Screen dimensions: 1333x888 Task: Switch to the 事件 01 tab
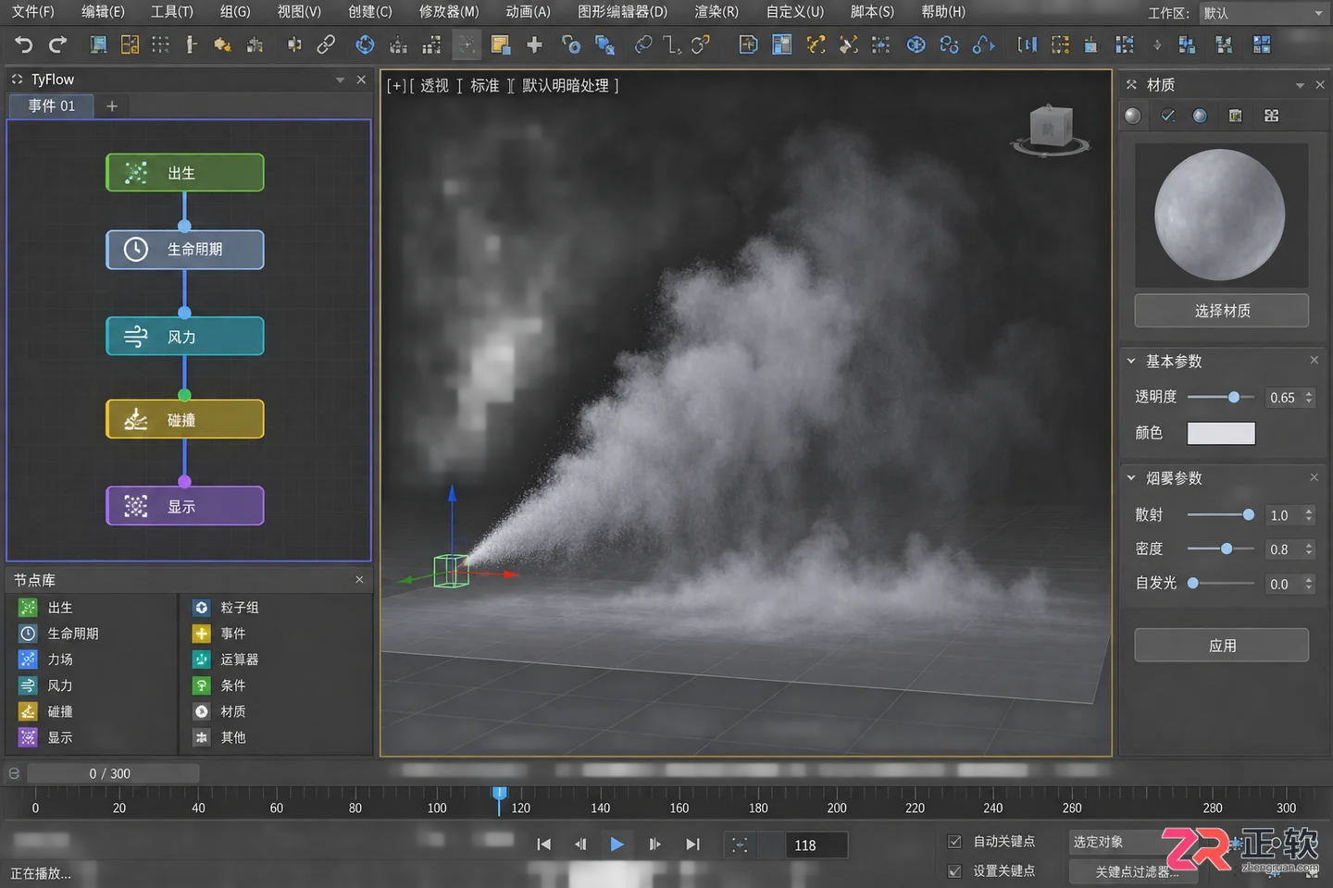(51, 106)
